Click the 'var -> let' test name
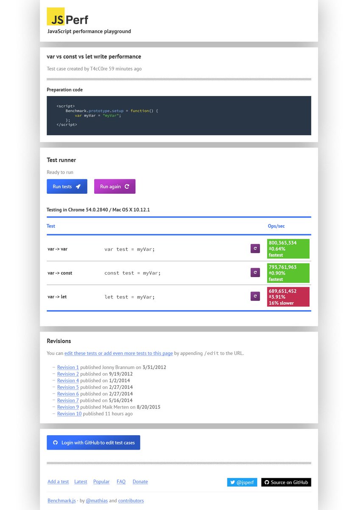Screen dimensions: 358x510 [x=57, y=297]
